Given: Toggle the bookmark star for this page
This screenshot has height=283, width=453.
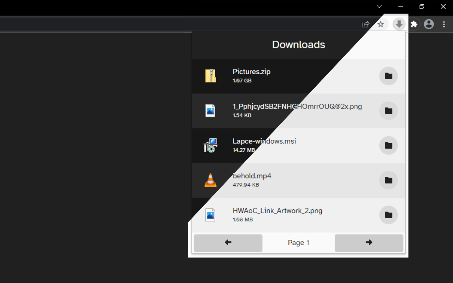Looking at the screenshot, I should click(x=380, y=24).
